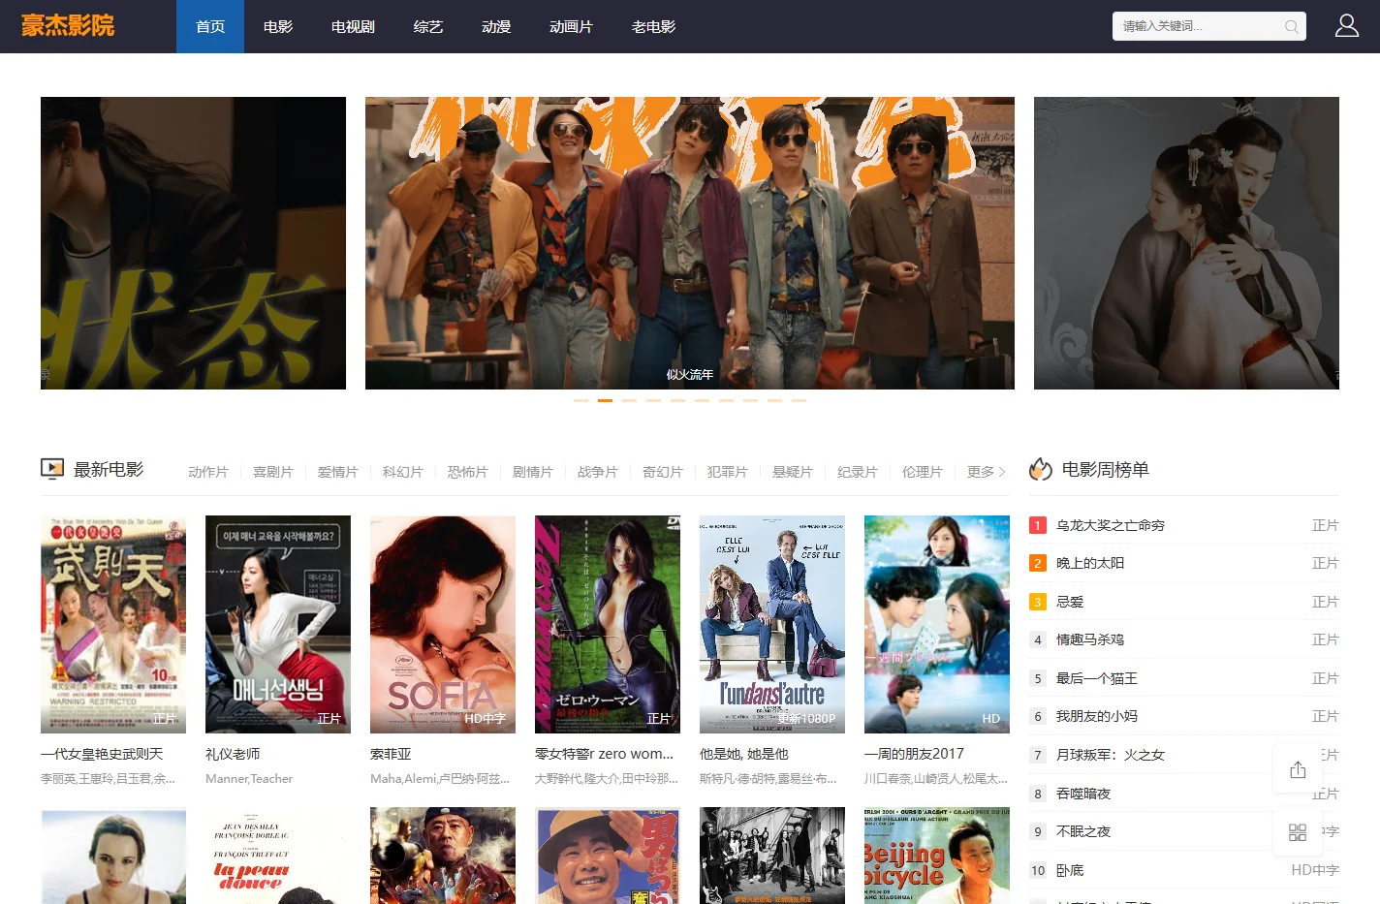This screenshot has height=904, width=1380.
Task: Click the 电影周榜单 flame icon
Action: pos(1041,469)
